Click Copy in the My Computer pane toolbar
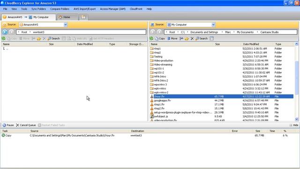 coord(160,38)
